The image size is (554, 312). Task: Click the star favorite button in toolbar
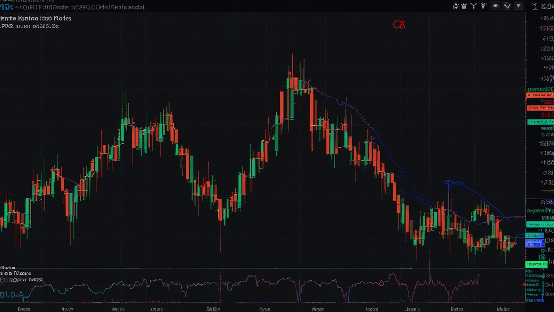tap(495, 6)
